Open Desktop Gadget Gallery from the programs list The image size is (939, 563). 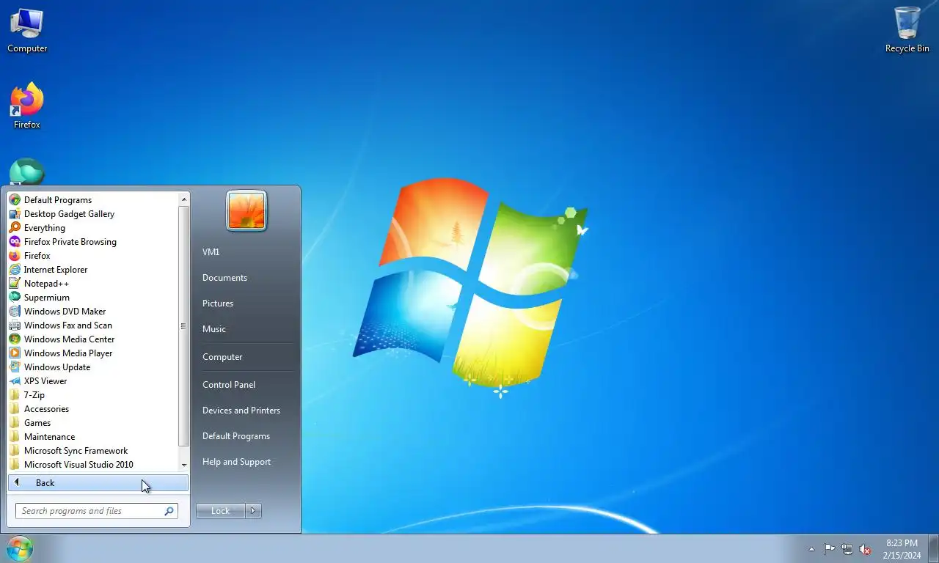69,214
